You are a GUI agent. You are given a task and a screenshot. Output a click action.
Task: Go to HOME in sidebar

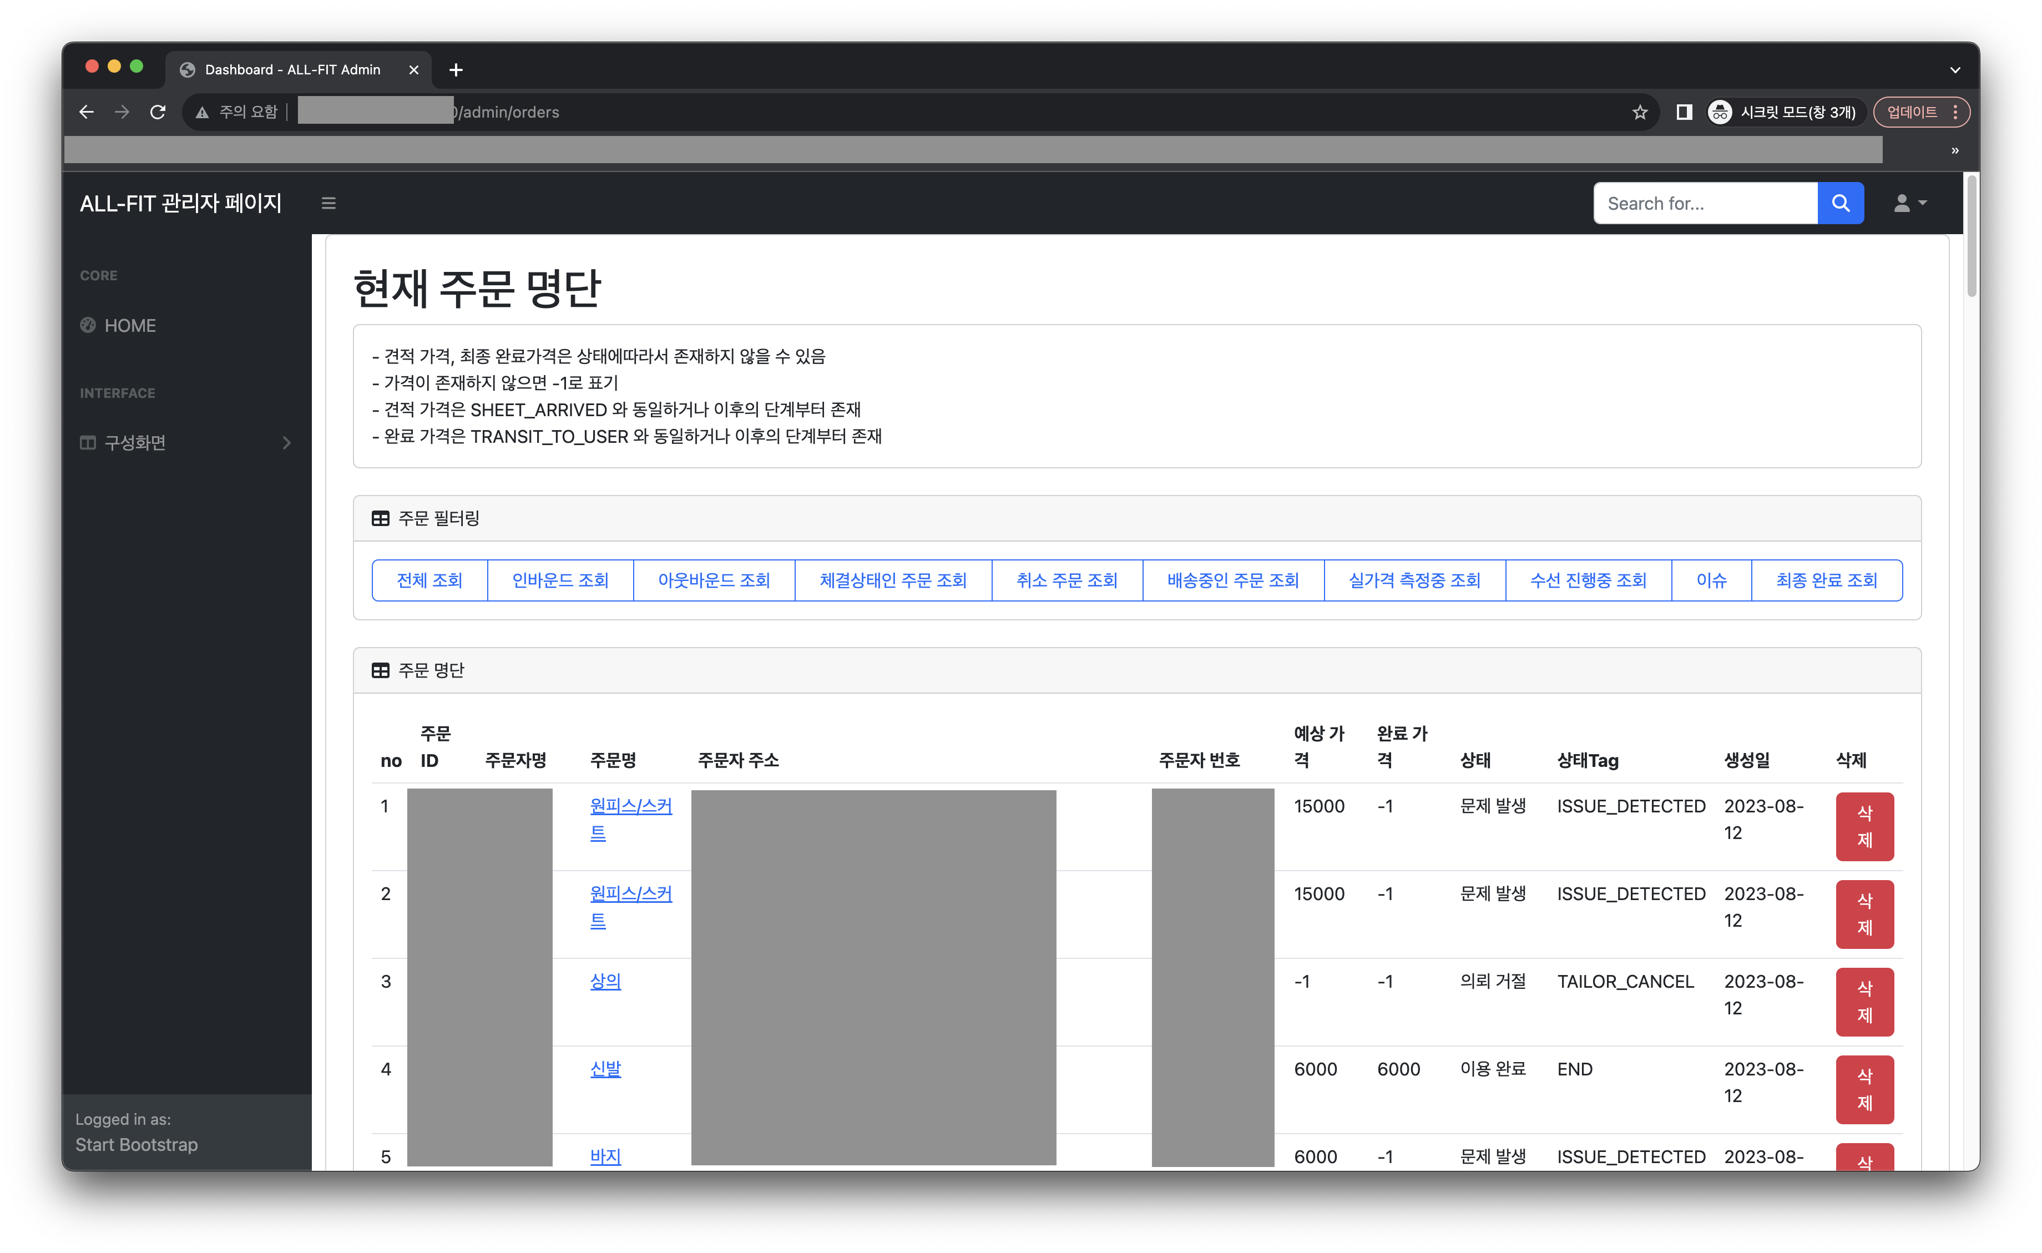pos(130,326)
